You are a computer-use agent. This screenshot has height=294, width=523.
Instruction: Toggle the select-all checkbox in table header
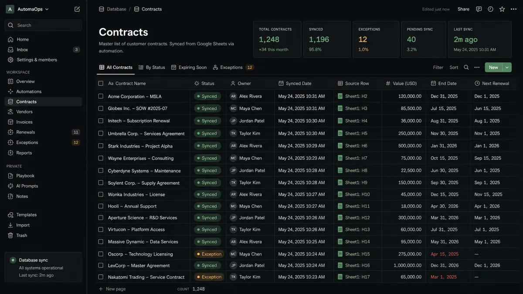tap(101, 83)
